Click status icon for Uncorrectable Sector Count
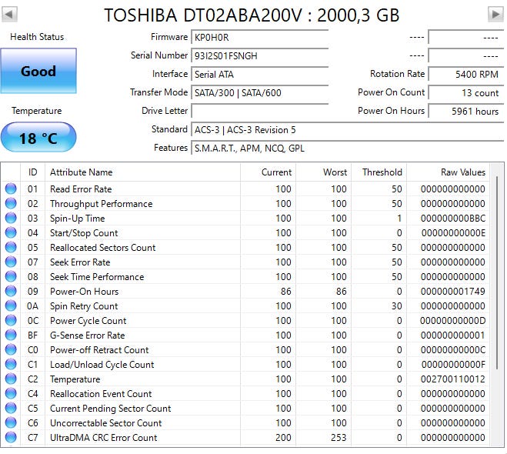 11,422
